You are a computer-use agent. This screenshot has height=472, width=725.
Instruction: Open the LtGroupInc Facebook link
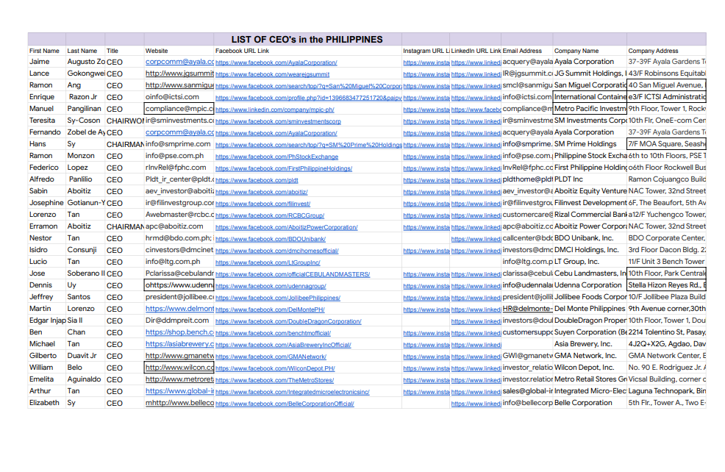[x=268, y=262]
